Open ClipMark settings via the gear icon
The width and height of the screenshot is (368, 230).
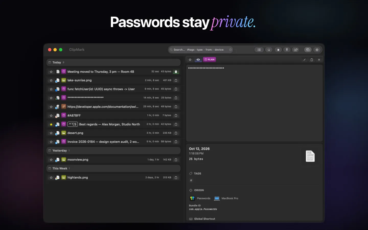tap(317, 50)
